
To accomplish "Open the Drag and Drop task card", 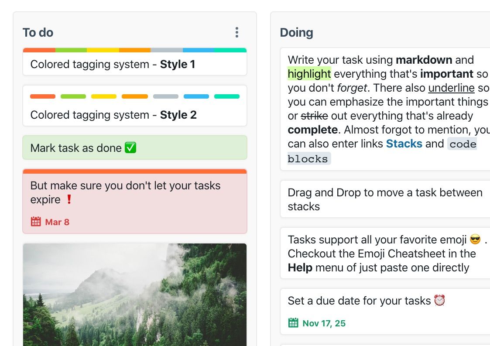I will click(x=385, y=199).
